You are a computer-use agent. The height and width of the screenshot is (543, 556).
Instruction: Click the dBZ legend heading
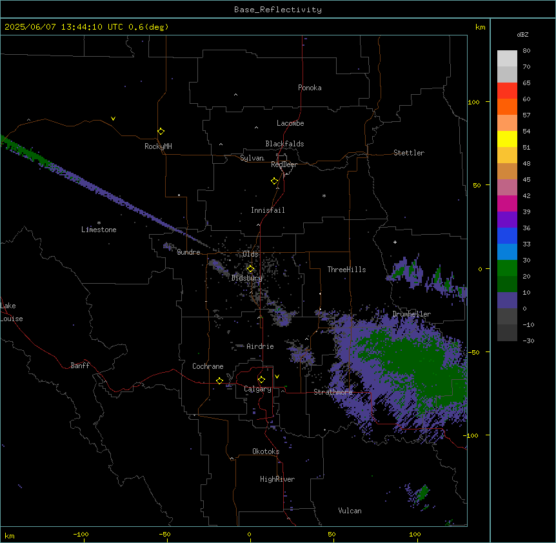[x=522, y=34]
